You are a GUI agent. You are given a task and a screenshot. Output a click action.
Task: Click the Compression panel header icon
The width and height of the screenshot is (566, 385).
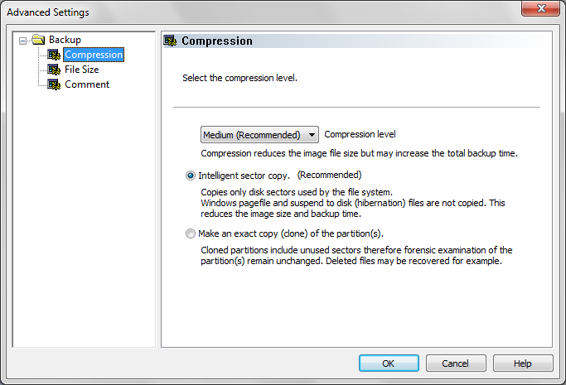coord(171,41)
